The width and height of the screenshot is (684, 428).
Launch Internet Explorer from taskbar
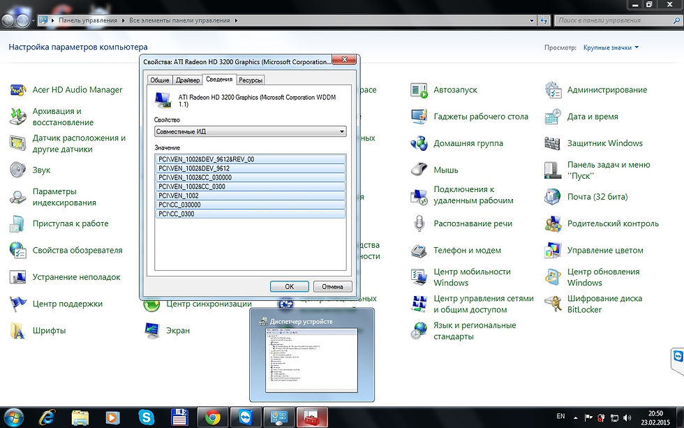tap(47, 418)
